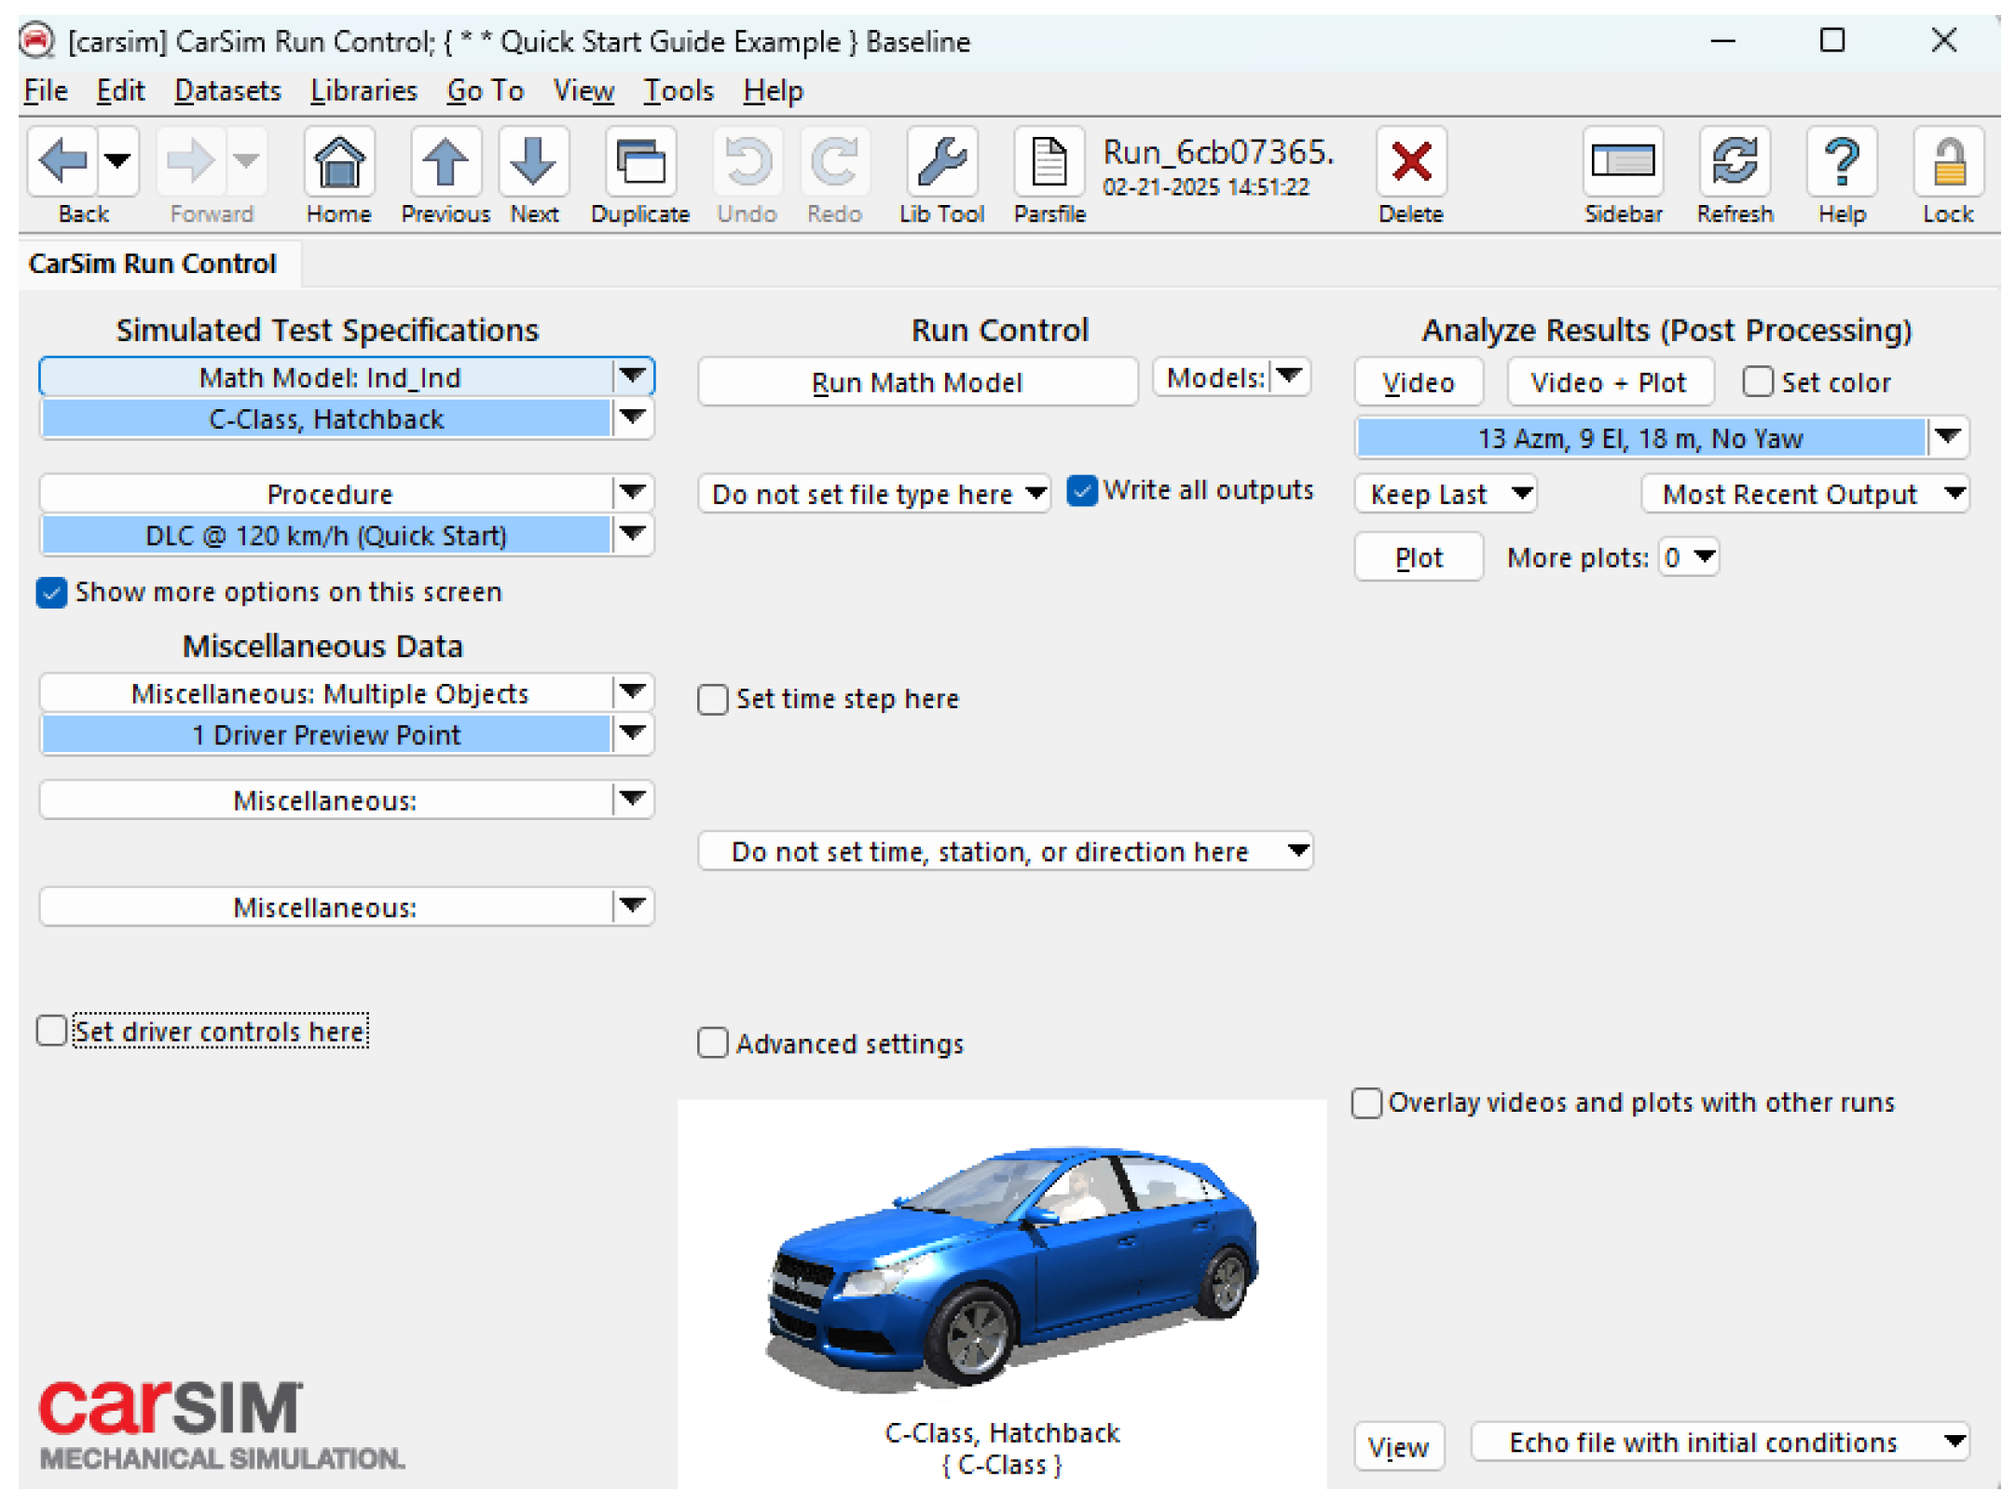Open the Libraries menu
The height and width of the screenshot is (1505, 2016).
tap(363, 90)
